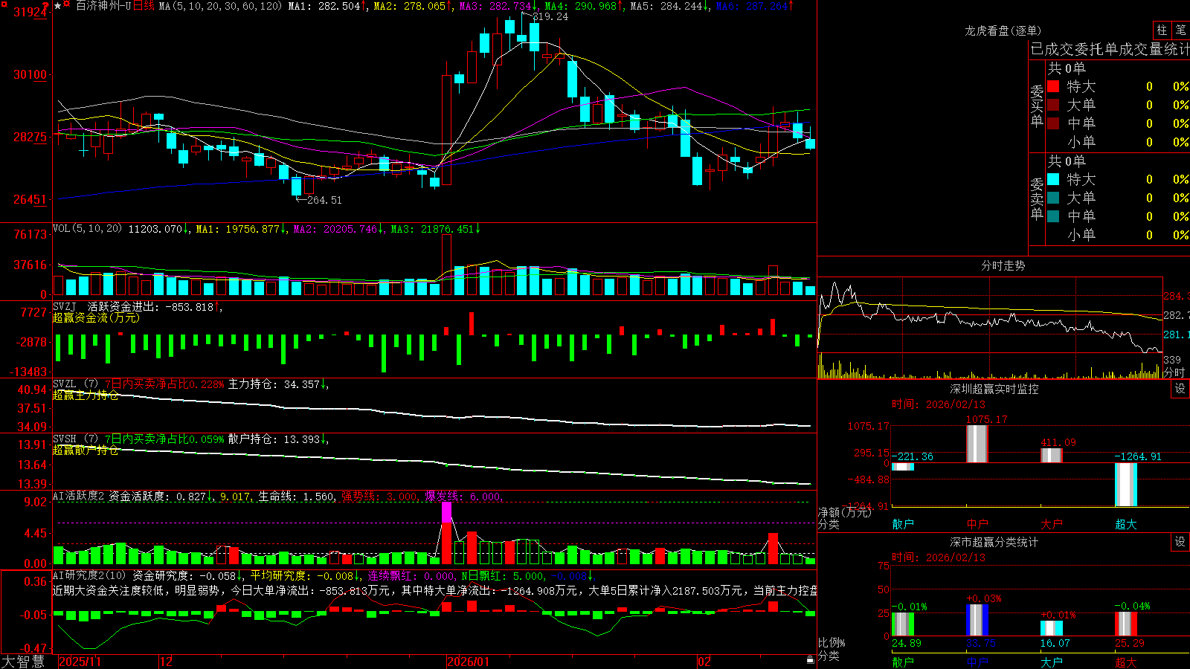Image resolution: width=1190 pixels, height=669 pixels.
Task: Click the tallest volume bar in VOL pane
Action: click(446, 265)
